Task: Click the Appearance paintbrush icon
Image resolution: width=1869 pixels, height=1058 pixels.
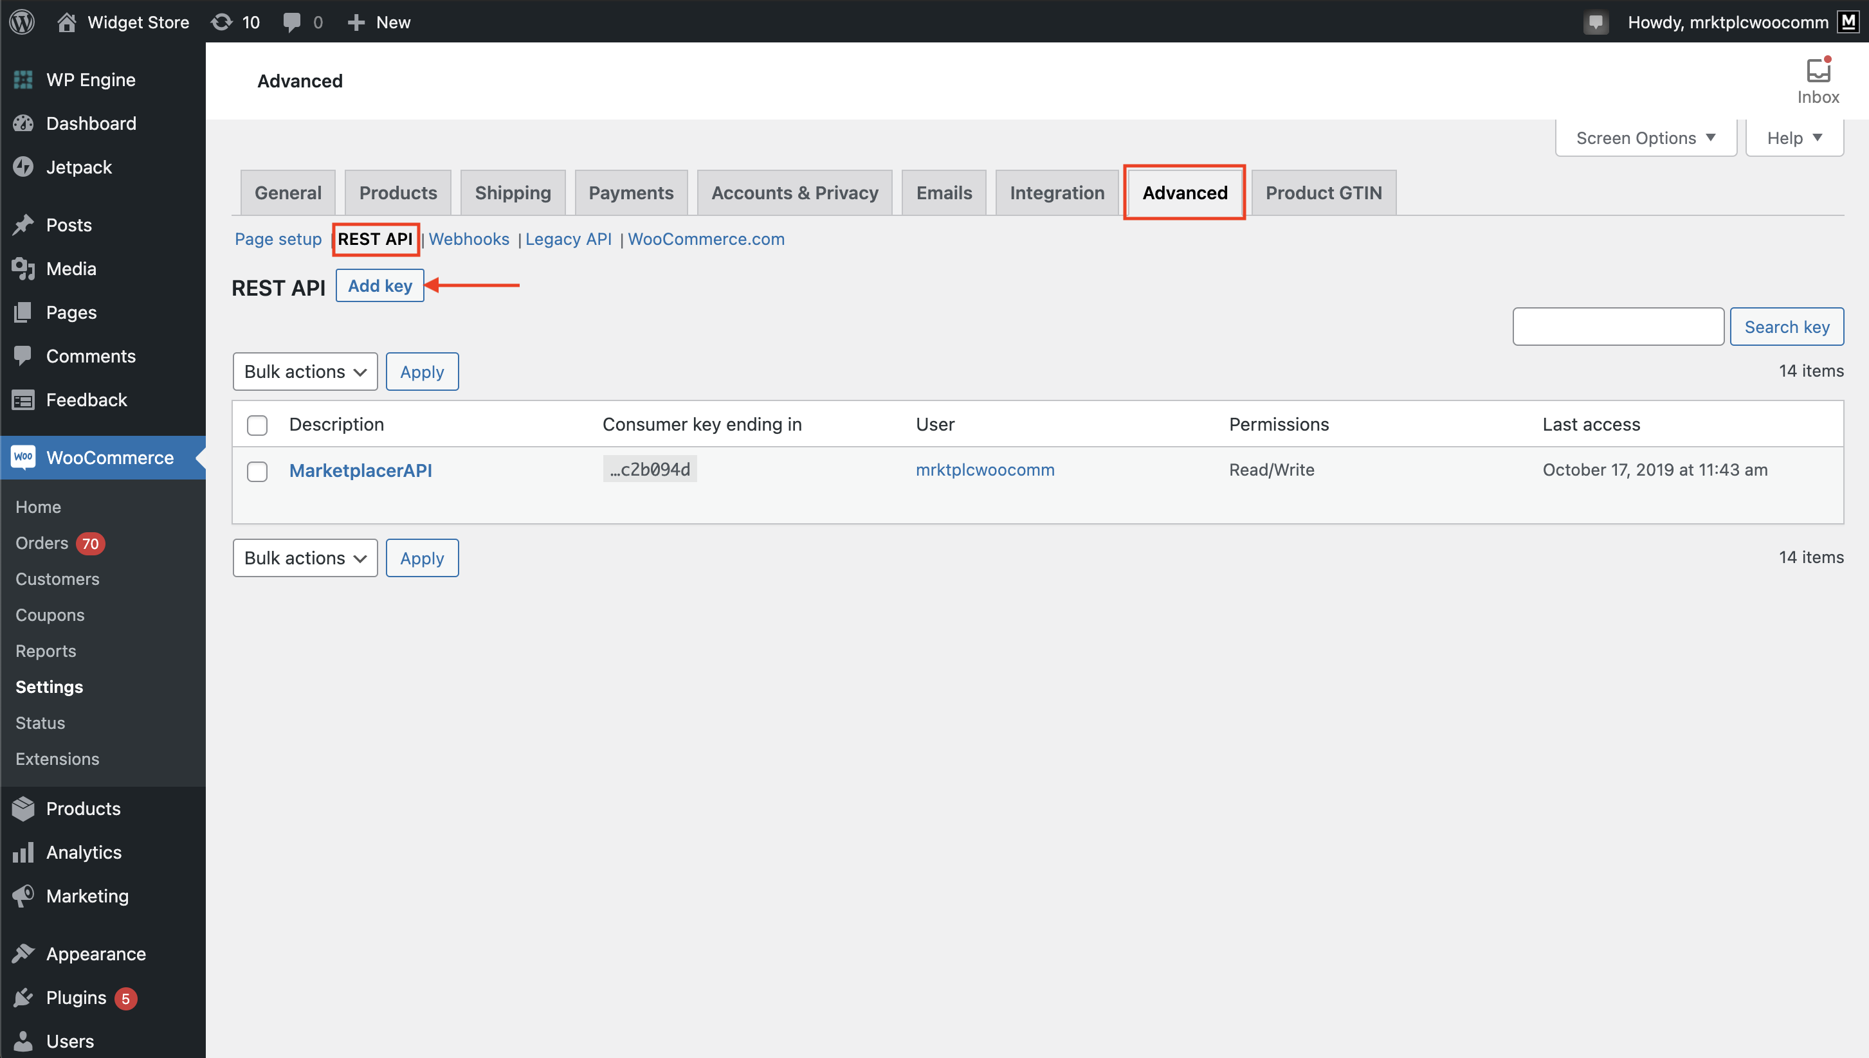Action: pyautogui.click(x=23, y=954)
